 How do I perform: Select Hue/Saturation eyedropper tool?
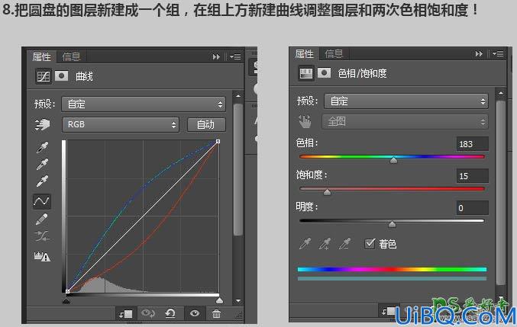pyautogui.click(x=305, y=244)
